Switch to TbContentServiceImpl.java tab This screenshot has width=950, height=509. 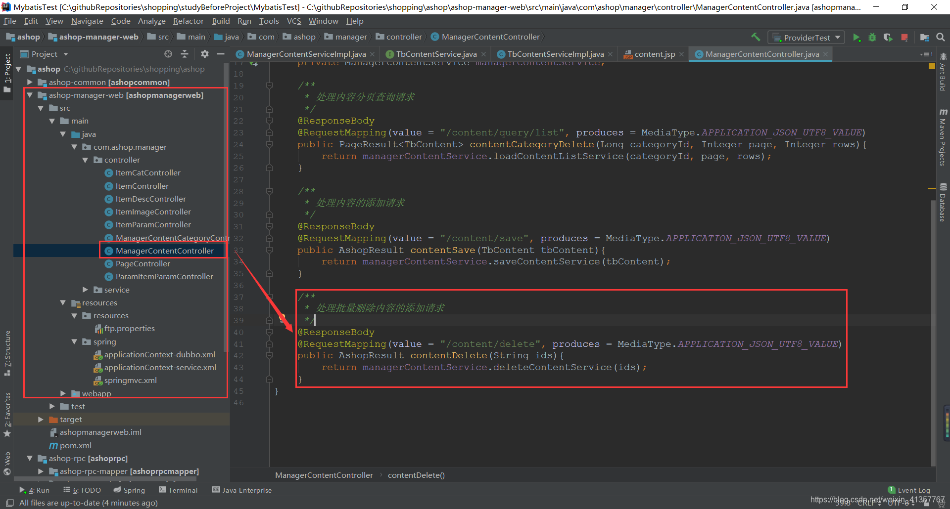click(x=555, y=54)
